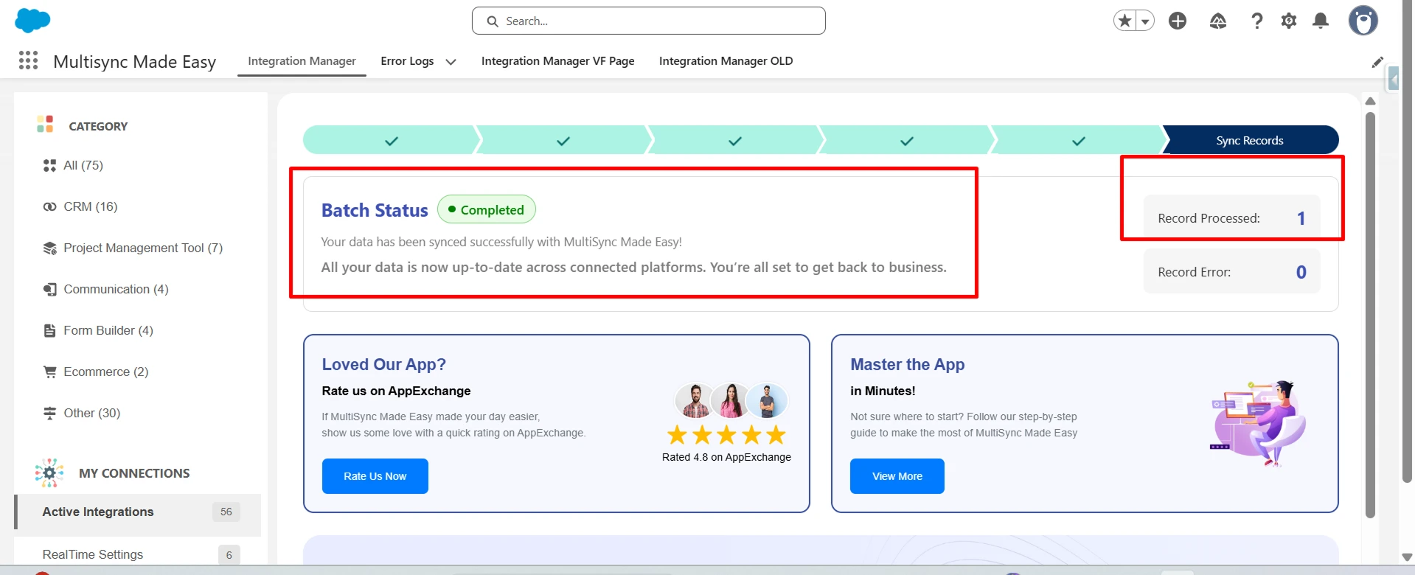1415x575 pixels.
Task: Click the Record Error count value
Action: (1301, 272)
